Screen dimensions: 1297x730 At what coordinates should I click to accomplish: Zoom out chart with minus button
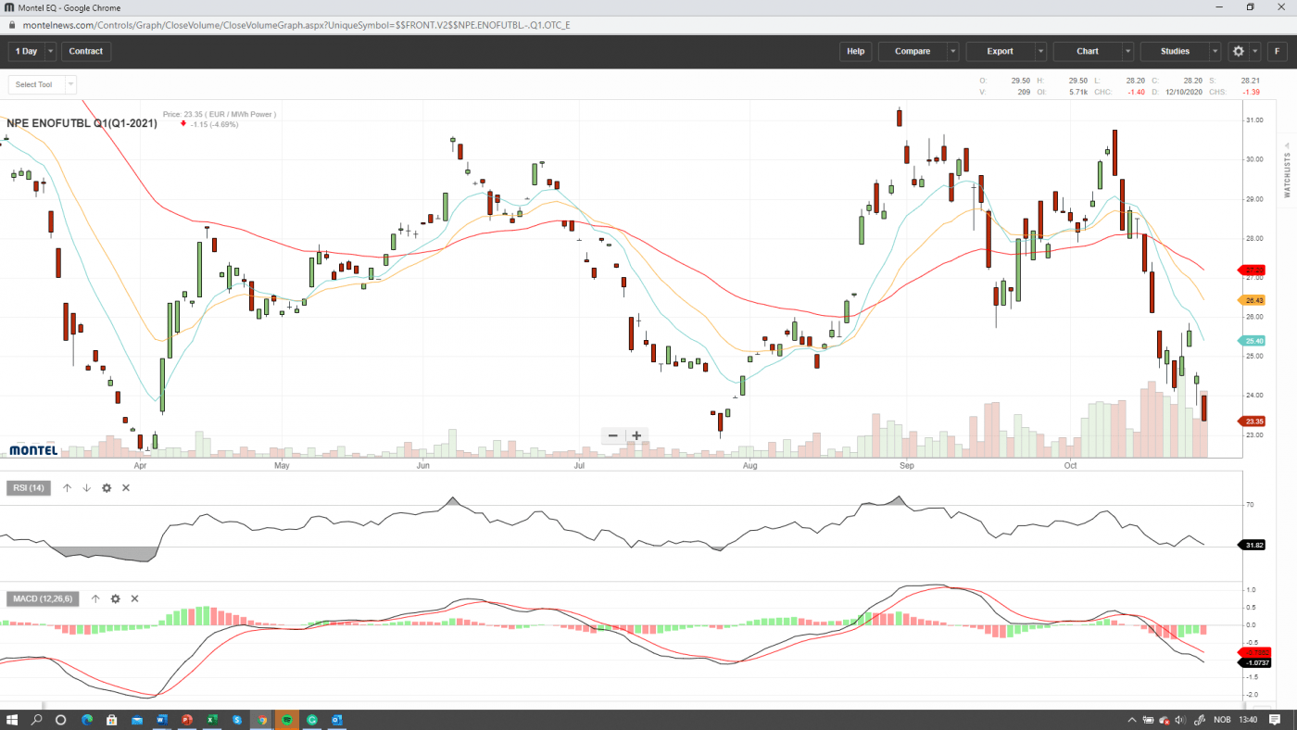(x=613, y=435)
